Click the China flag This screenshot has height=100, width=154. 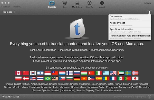pos(26,73)
